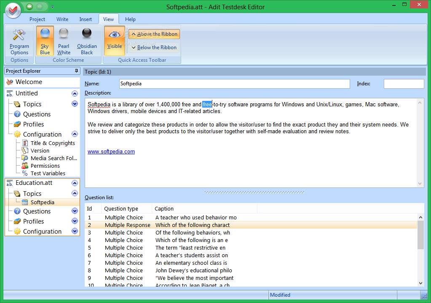This screenshot has height=303, width=431.
Task: Open the Write tab
Action: (62, 19)
